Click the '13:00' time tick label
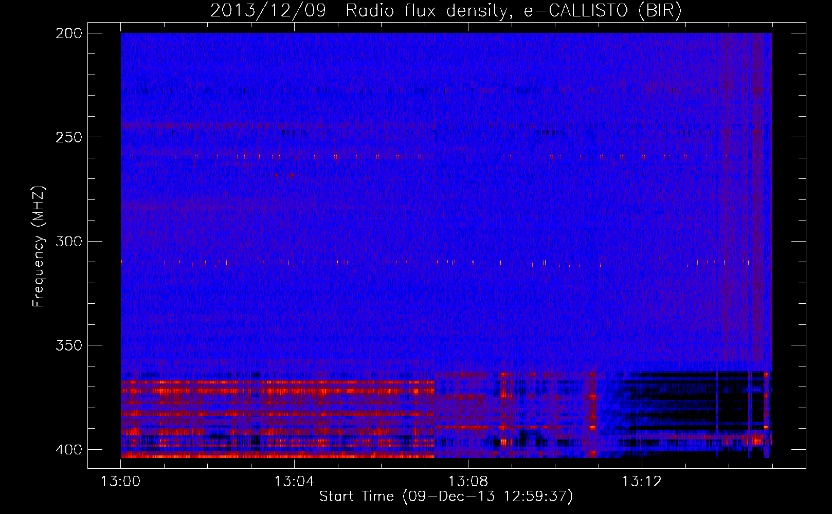The image size is (832, 514). click(120, 482)
